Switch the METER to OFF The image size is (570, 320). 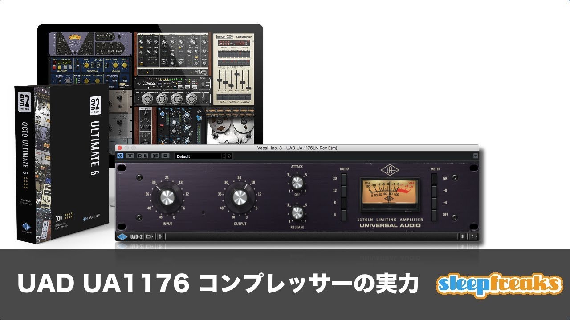tap(434, 215)
